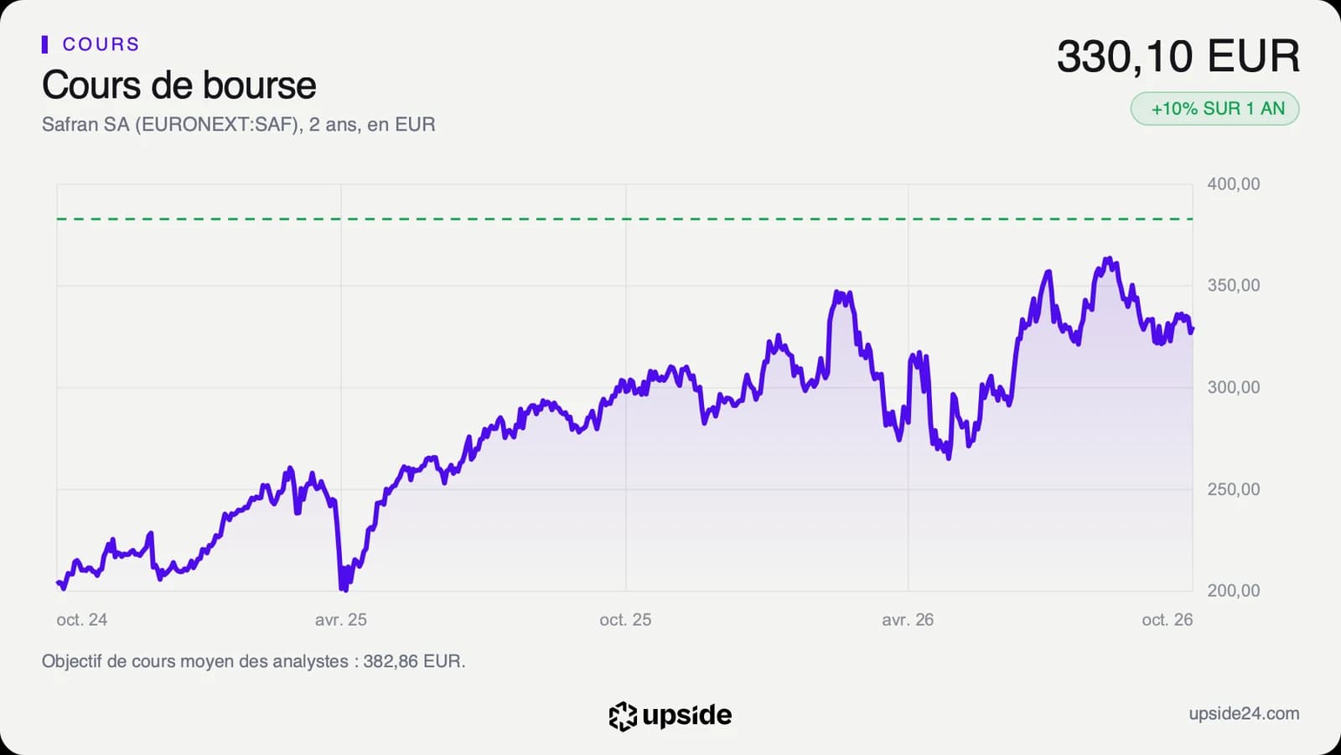Viewport: 1341px width, 755px height.
Task: Click the Safran SA subtitle text
Action: coord(238,125)
